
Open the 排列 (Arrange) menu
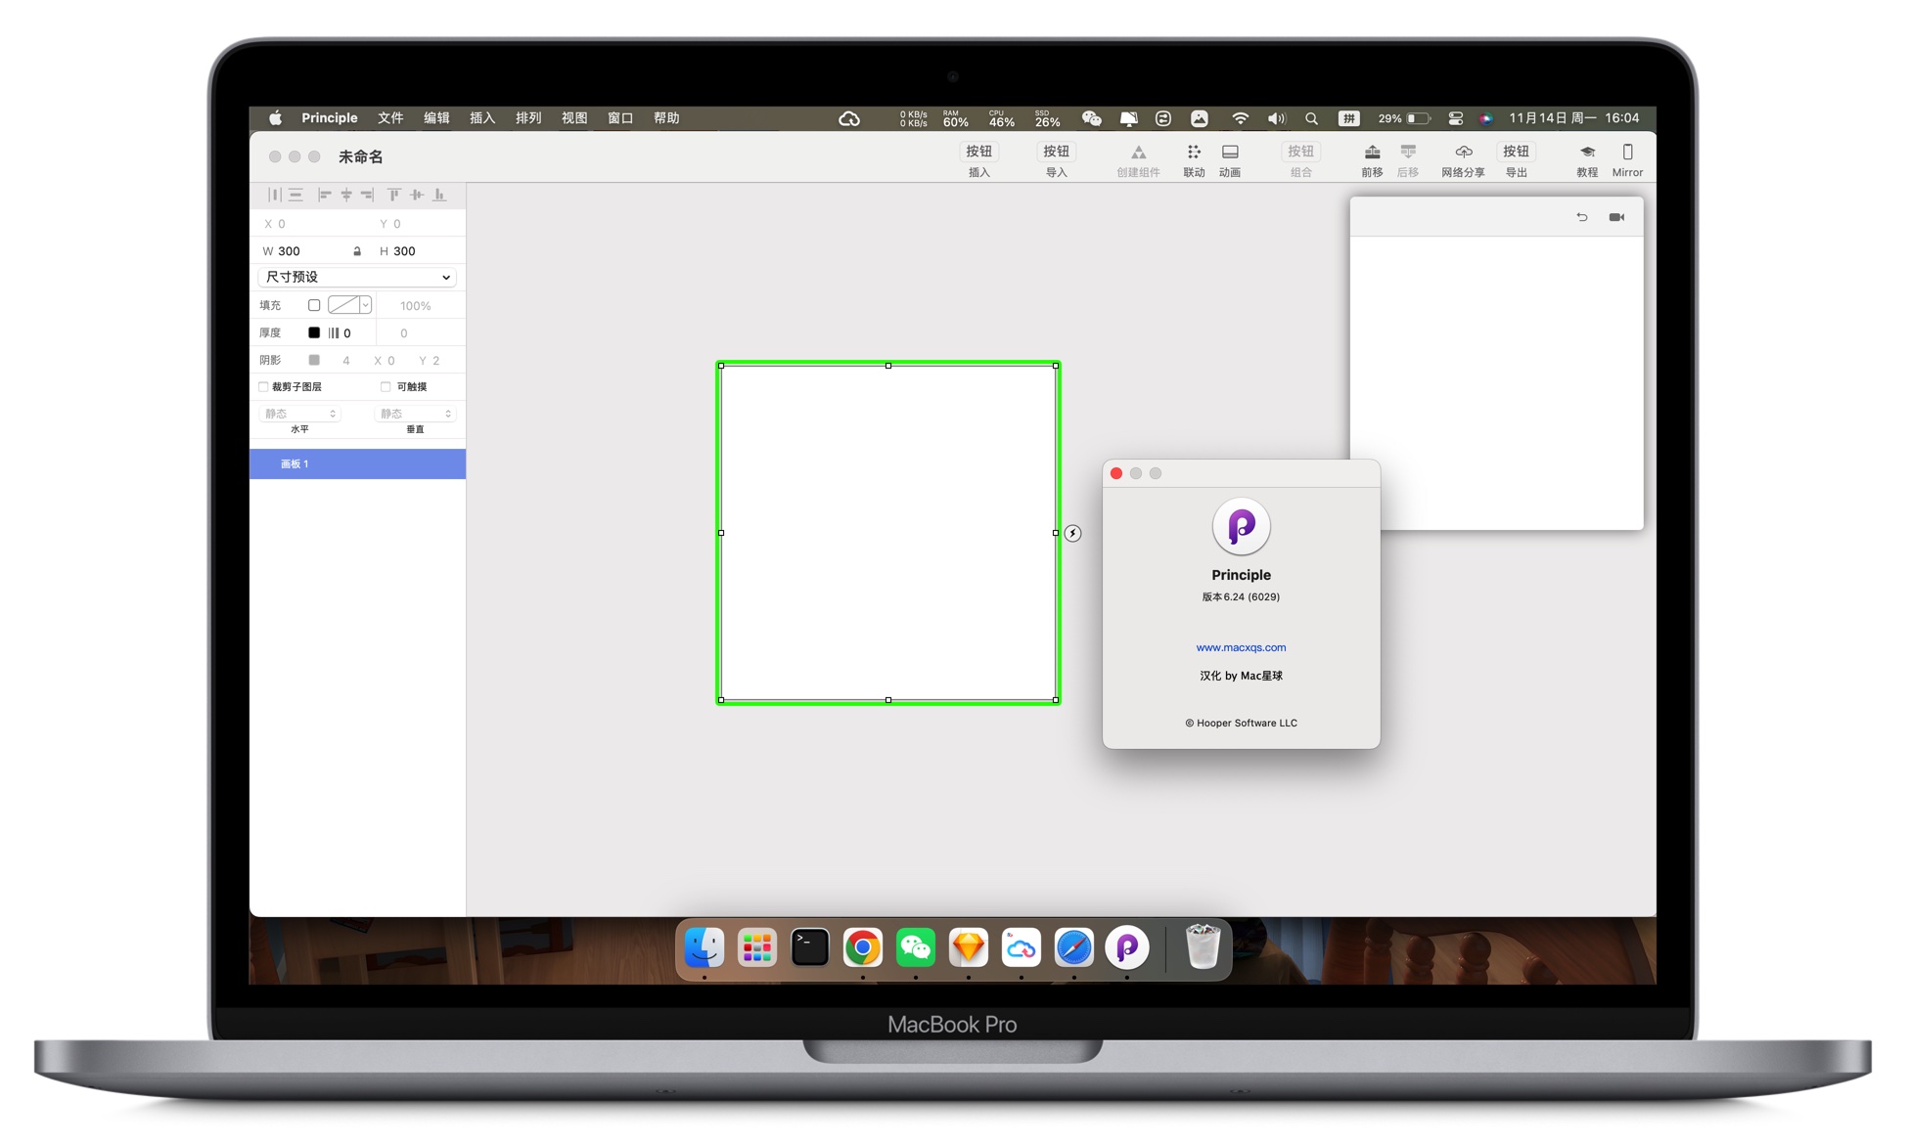pyautogui.click(x=528, y=118)
